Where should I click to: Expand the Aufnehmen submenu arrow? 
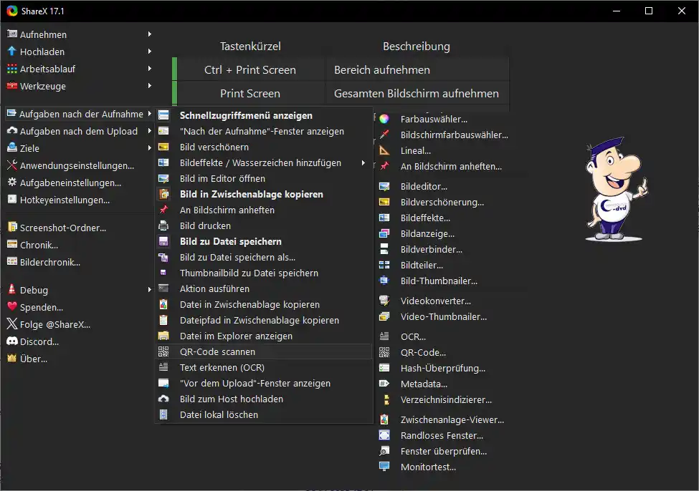click(x=150, y=34)
